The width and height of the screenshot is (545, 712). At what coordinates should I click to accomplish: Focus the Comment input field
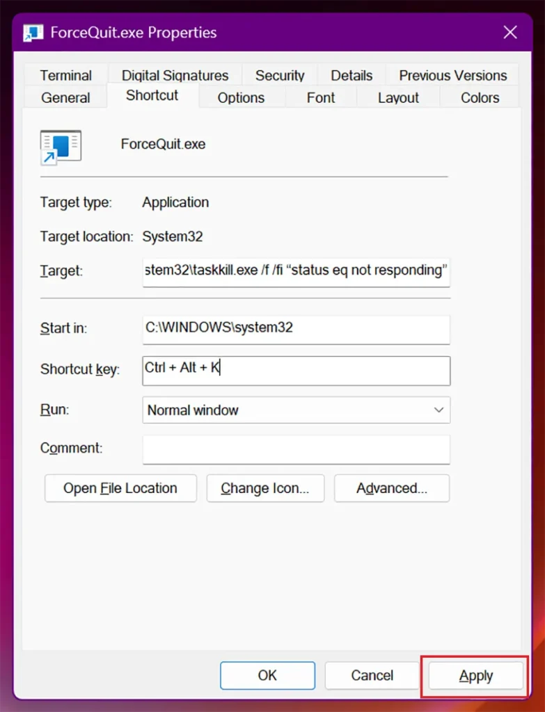click(x=297, y=450)
